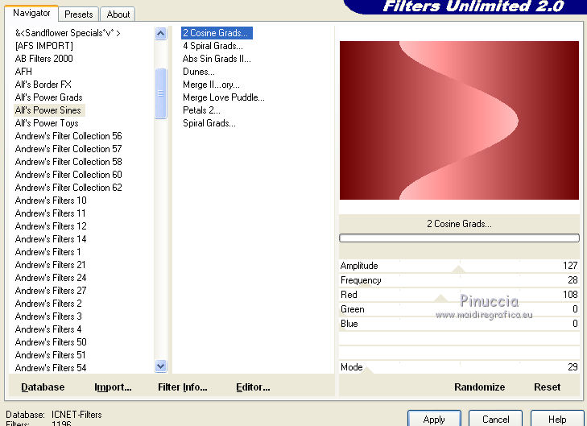
Task: Select Andrew's Filters 1
Action: (48, 252)
